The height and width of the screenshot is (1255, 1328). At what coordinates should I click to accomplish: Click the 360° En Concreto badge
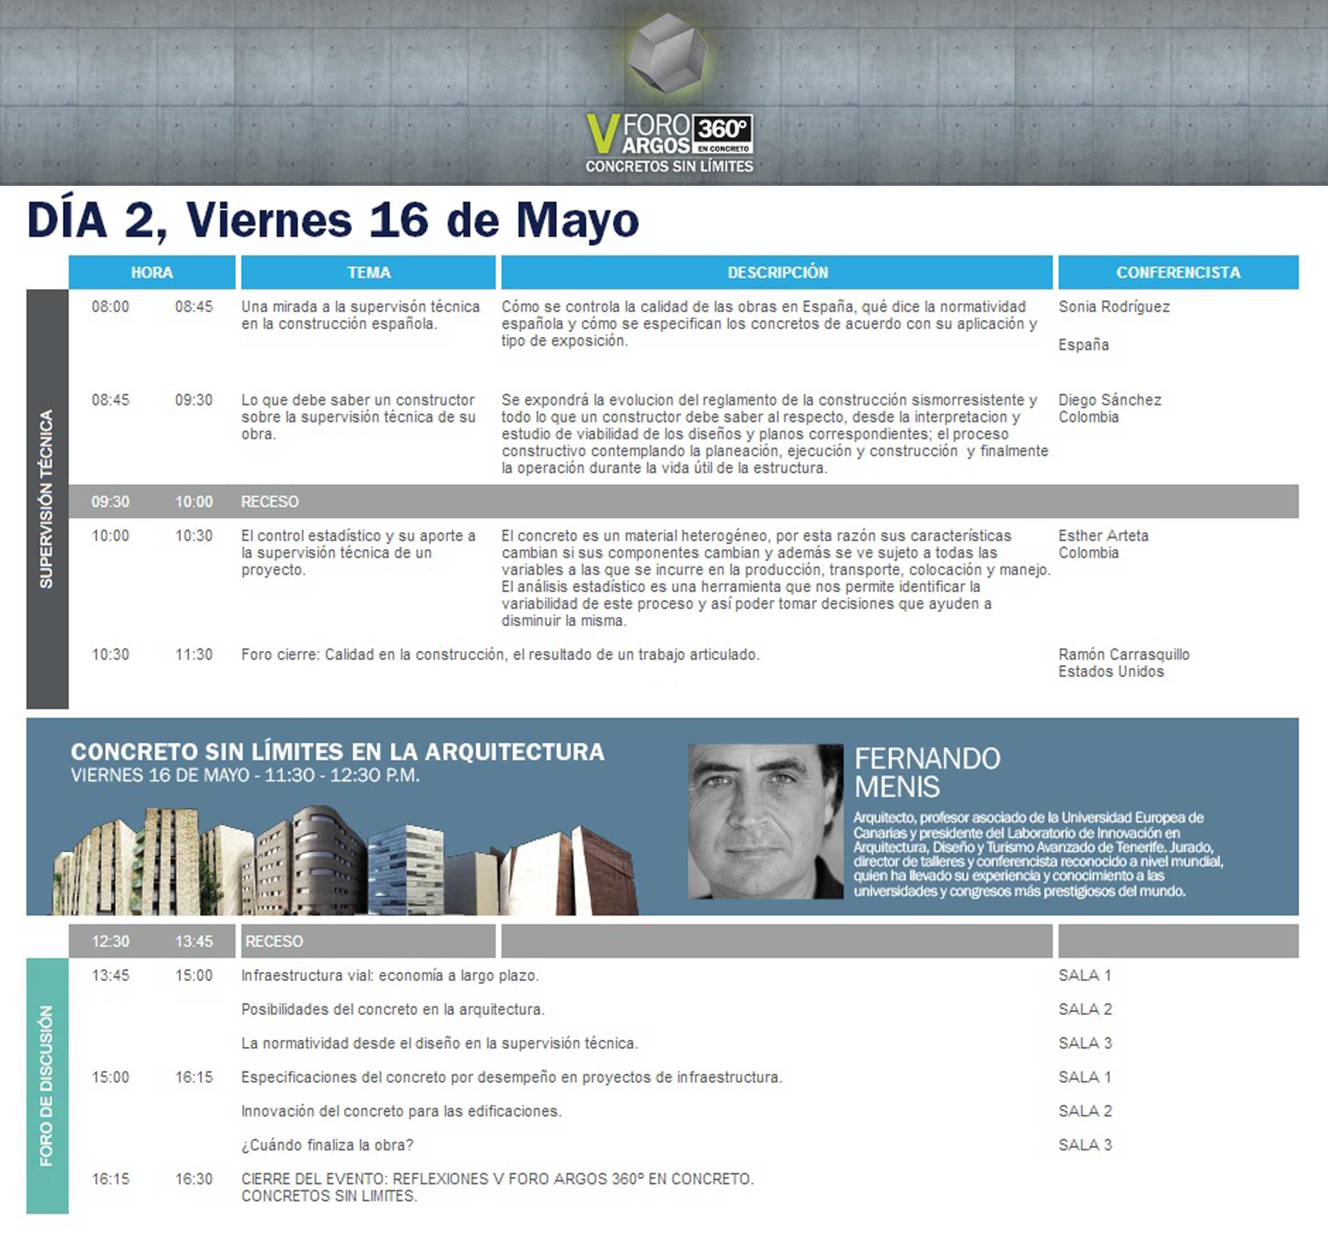pos(723,134)
